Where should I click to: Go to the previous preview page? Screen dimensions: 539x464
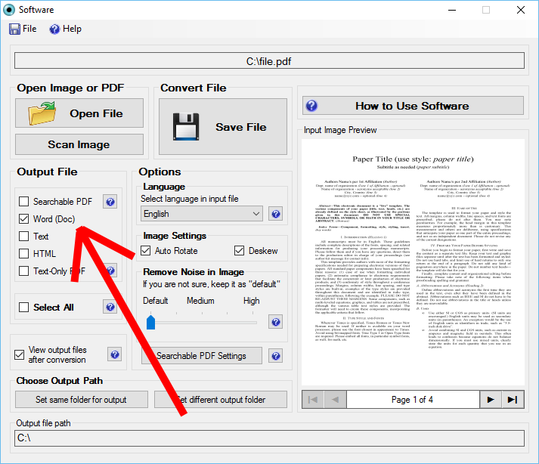click(x=335, y=399)
